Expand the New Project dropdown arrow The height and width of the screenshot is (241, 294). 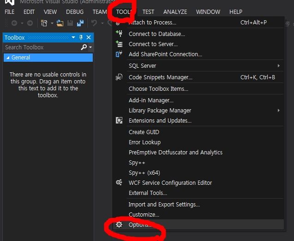(52, 23)
